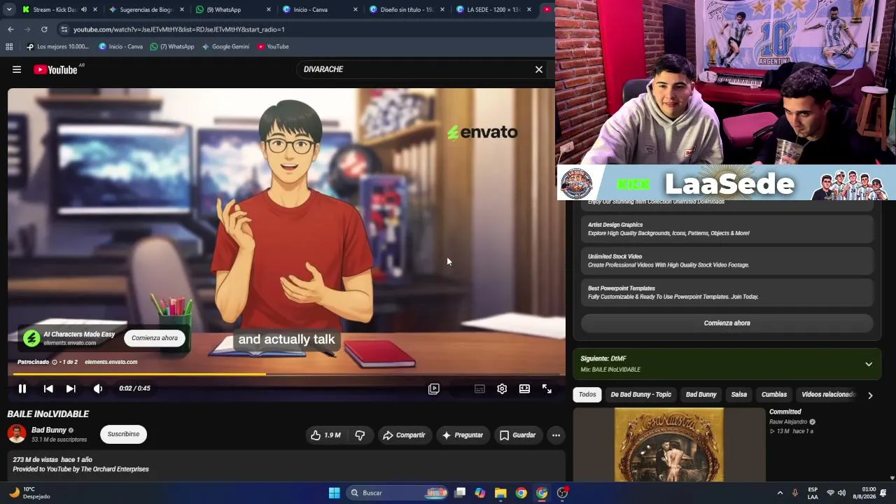Open the YouTube guide hamburger menu
896x504 pixels.
(x=17, y=69)
